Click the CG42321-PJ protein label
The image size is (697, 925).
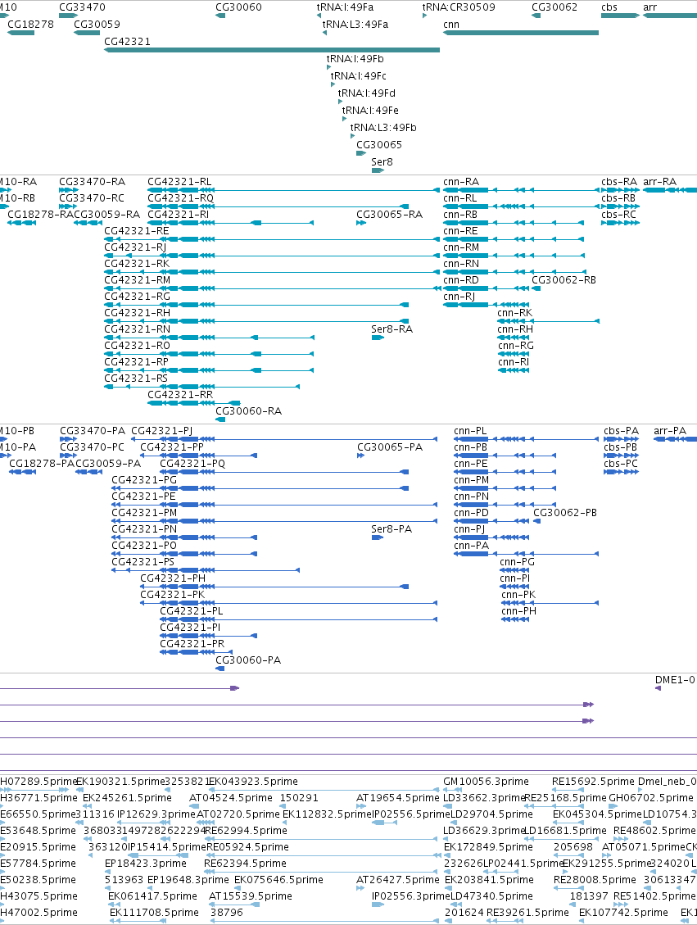click(161, 431)
